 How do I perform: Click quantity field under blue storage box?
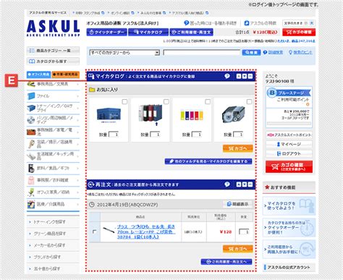(114, 135)
